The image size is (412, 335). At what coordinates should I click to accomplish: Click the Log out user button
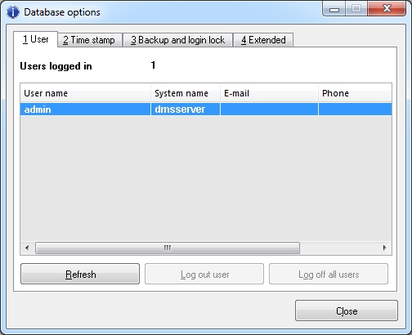(204, 274)
